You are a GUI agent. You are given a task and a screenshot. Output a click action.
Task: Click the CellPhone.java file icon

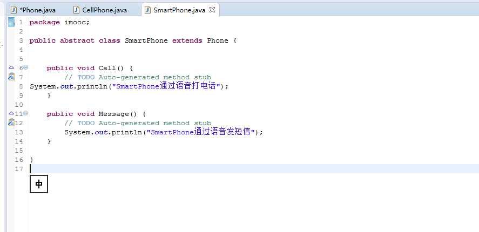[x=77, y=10]
